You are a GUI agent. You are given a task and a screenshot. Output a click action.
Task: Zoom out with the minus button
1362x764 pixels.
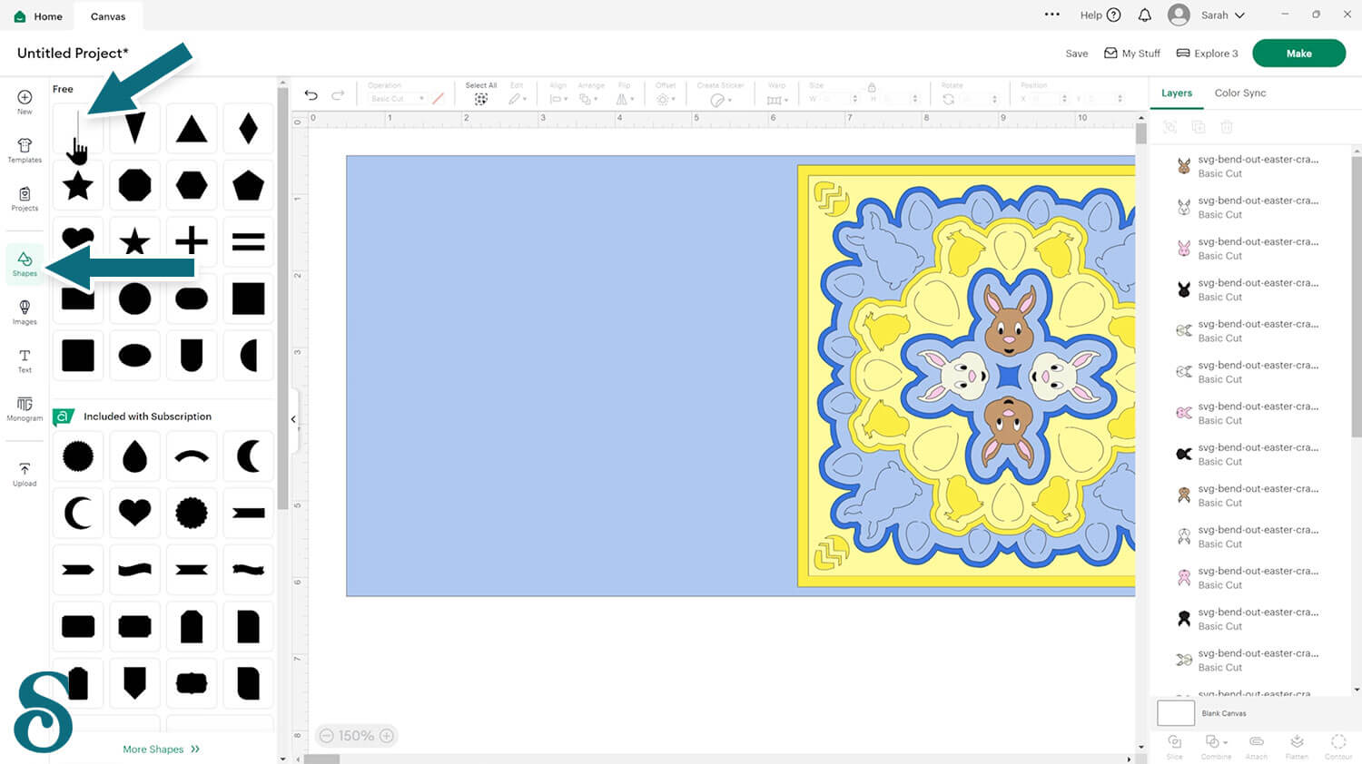[327, 736]
